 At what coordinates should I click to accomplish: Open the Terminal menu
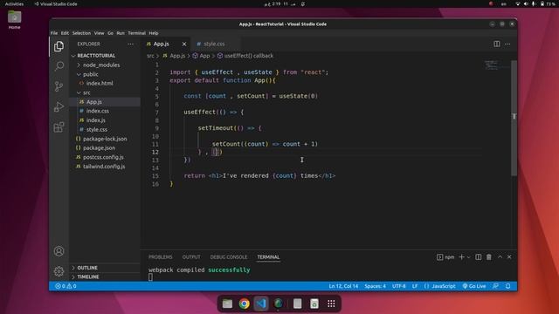(x=137, y=33)
